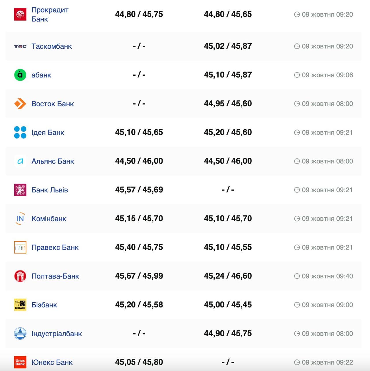Screen dimensions: 370x371
Task: Open the Таскомбанк bank link
Action: pyautogui.click(x=51, y=46)
